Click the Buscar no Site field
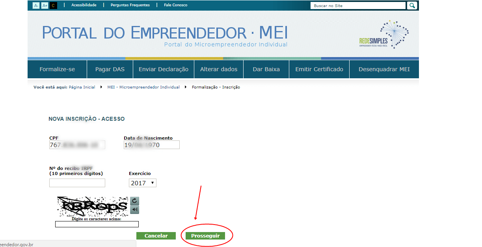This screenshot has height=247, width=482. pos(358,6)
